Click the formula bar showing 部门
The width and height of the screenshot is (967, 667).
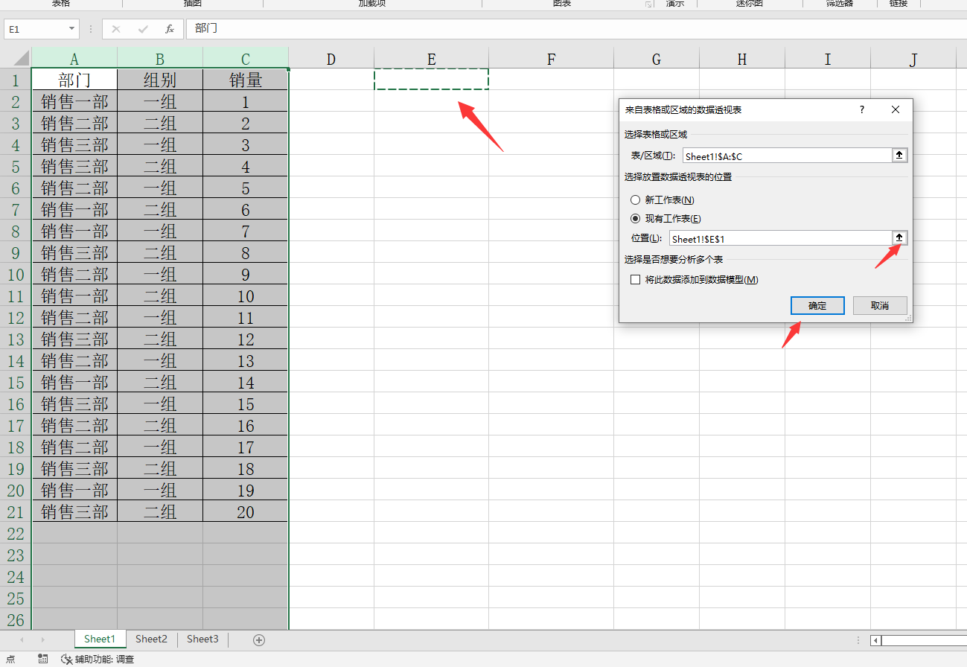(577, 29)
